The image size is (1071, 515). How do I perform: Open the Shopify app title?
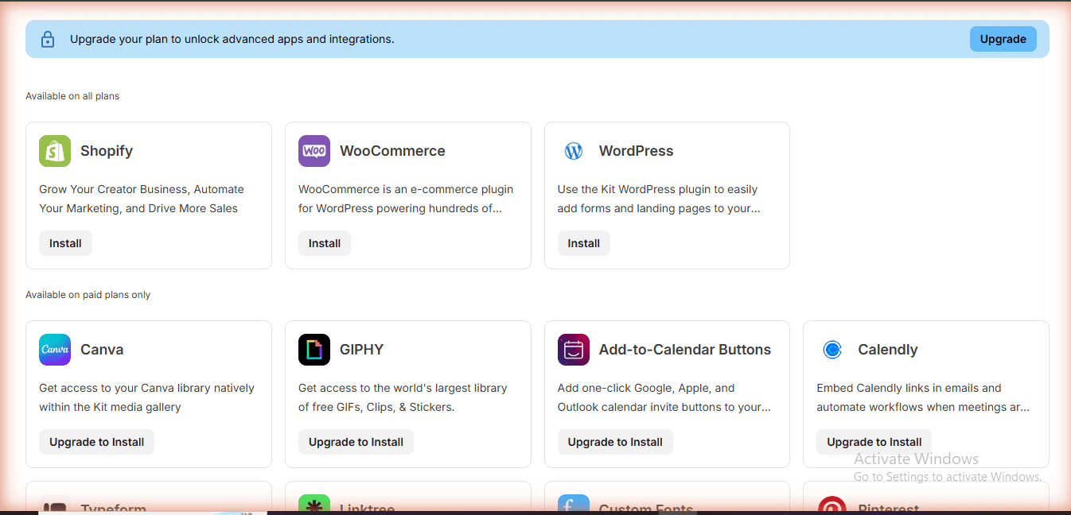pos(107,151)
